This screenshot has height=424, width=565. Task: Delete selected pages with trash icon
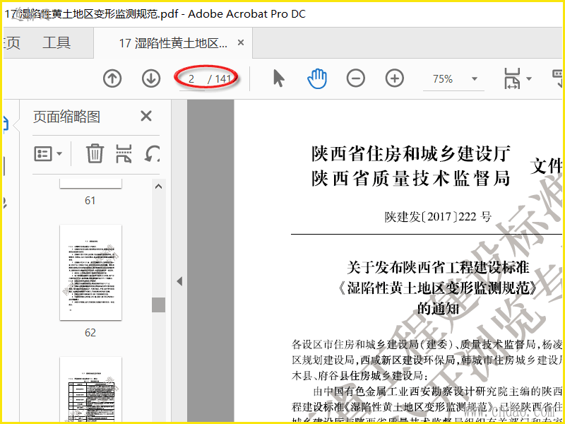coord(95,153)
